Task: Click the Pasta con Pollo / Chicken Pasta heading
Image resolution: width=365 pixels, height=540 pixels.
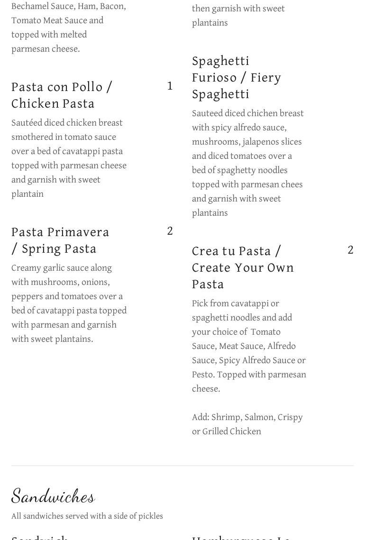Action: tap(62, 95)
